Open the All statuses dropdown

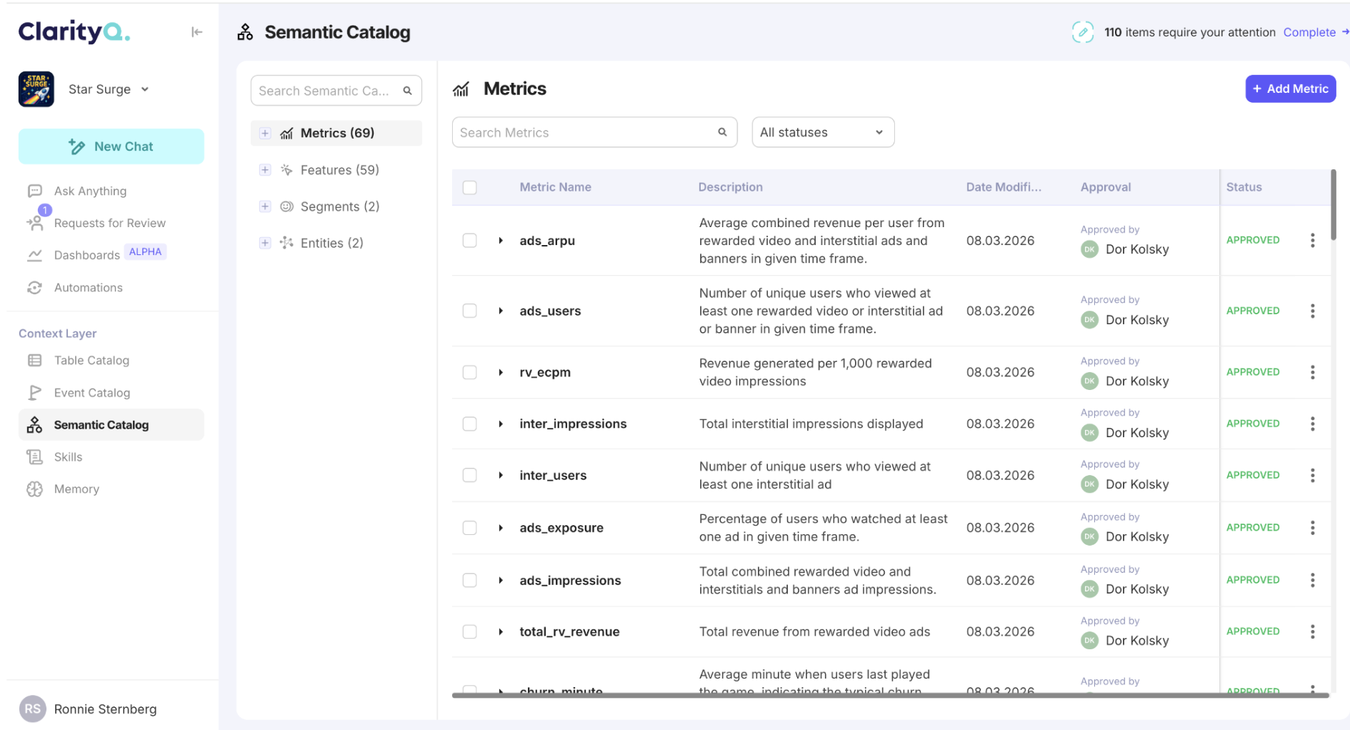(x=823, y=132)
